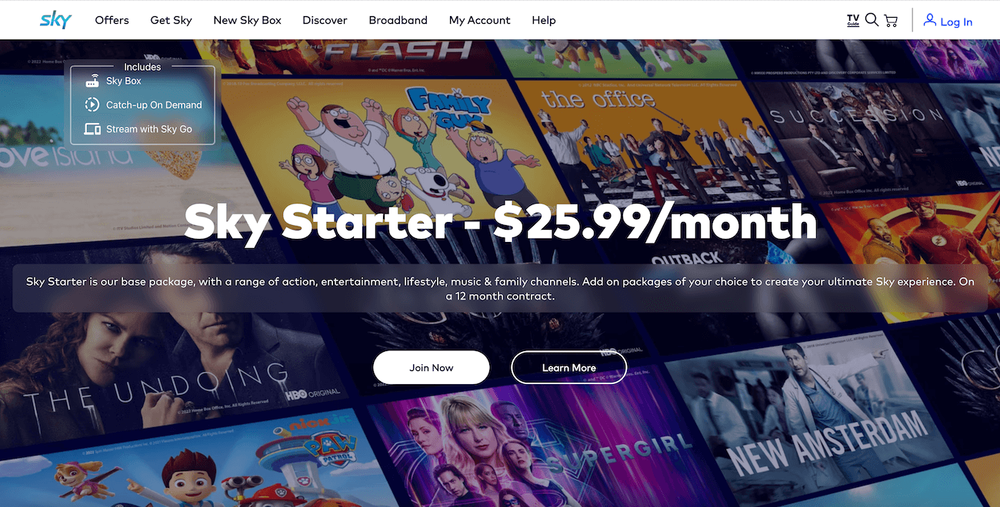This screenshot has height=507, width=1000.
Task: Open the Help menu
Action: (544, 20)
